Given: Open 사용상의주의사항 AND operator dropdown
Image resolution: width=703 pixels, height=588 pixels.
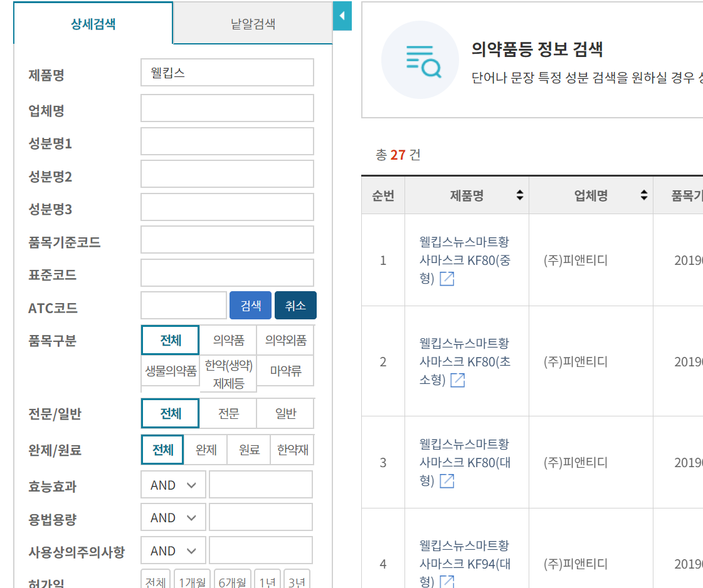Looking at the screenshot, I should (x=173, y=550).
